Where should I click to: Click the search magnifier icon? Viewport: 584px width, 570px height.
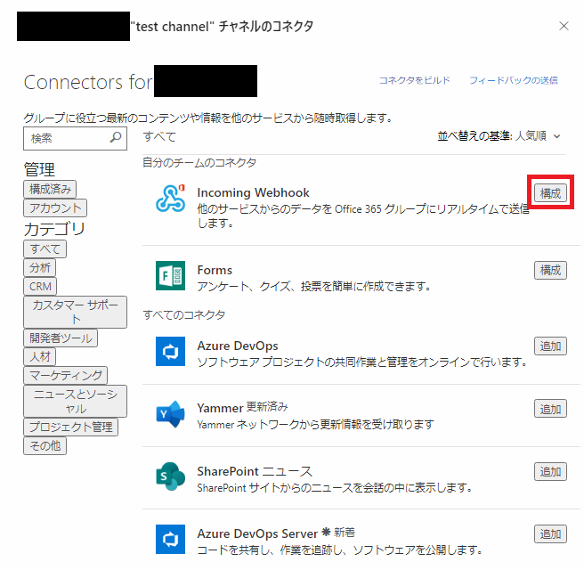pyautogui.click(x=116, y=137)
